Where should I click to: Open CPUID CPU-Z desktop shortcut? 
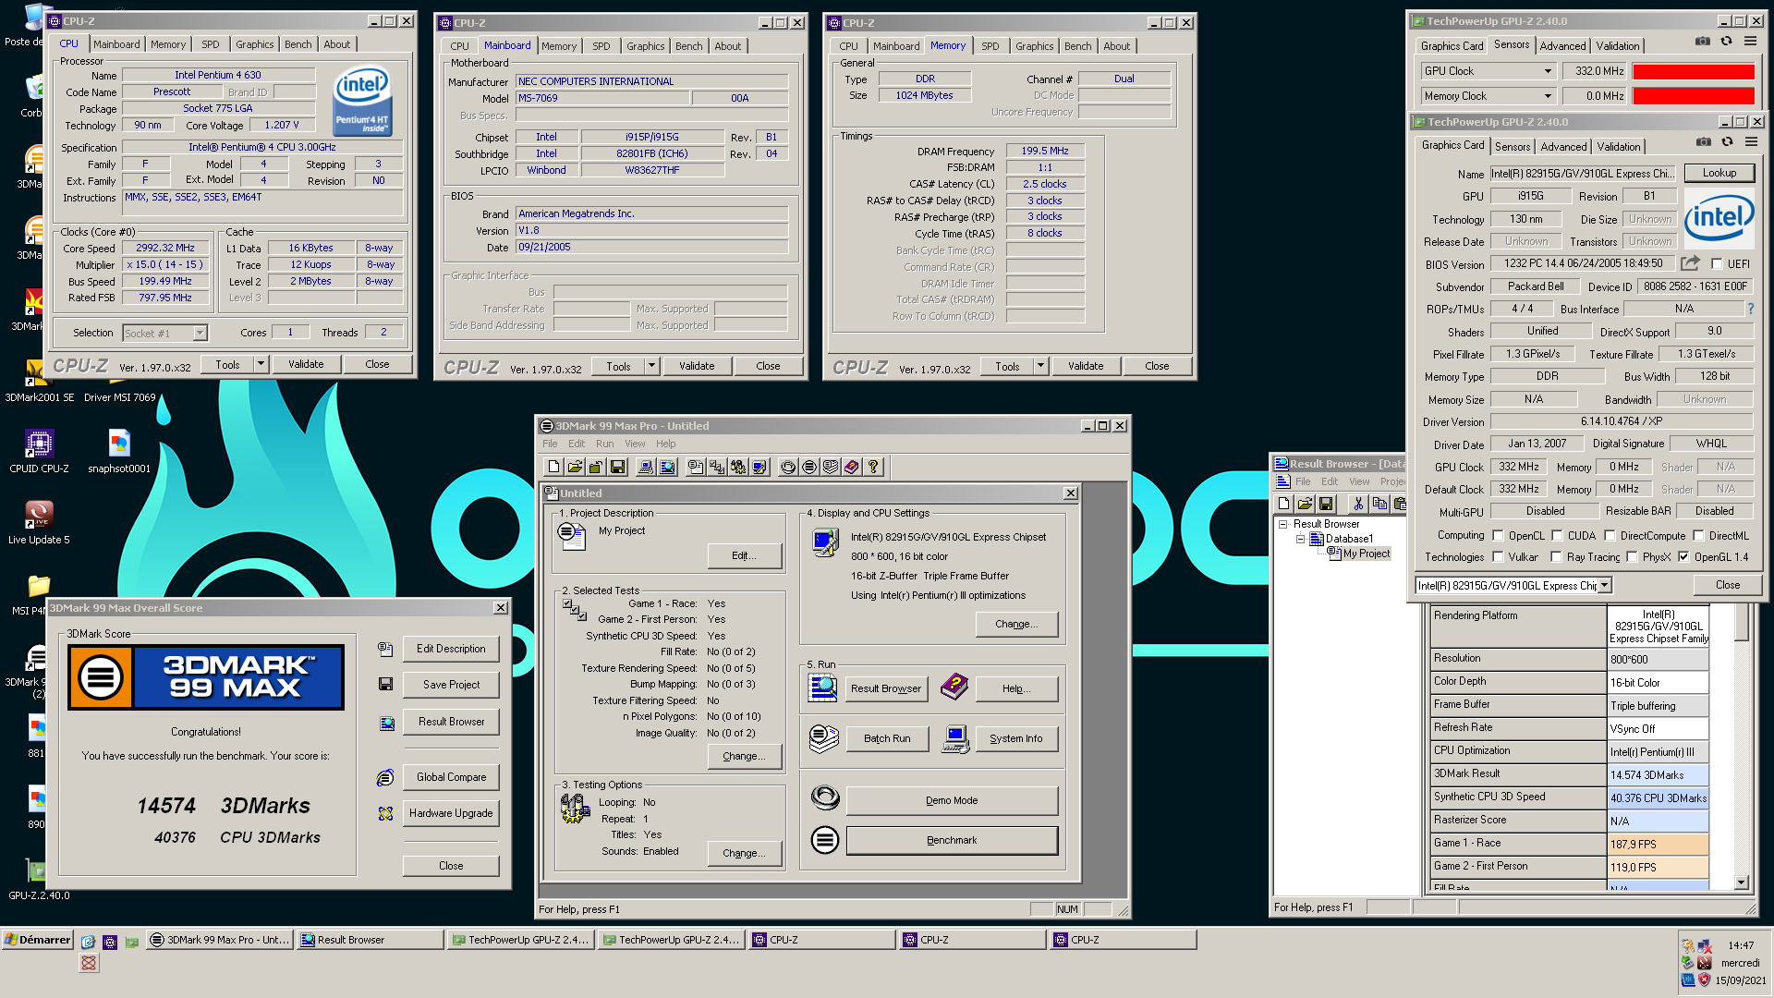[x=39, y=451]
